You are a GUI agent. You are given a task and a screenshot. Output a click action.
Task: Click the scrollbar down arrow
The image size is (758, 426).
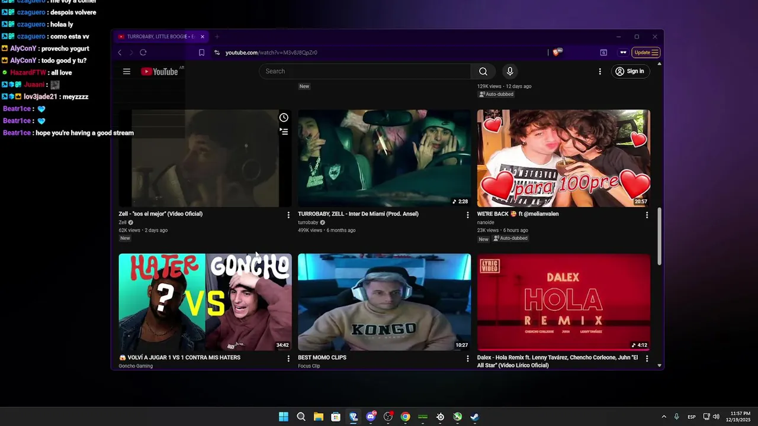[660, 366]
